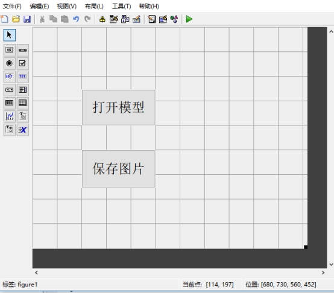Open the 工具(T) menu
The height and width of the screenshot is (293, 334).
click(122, 7)
